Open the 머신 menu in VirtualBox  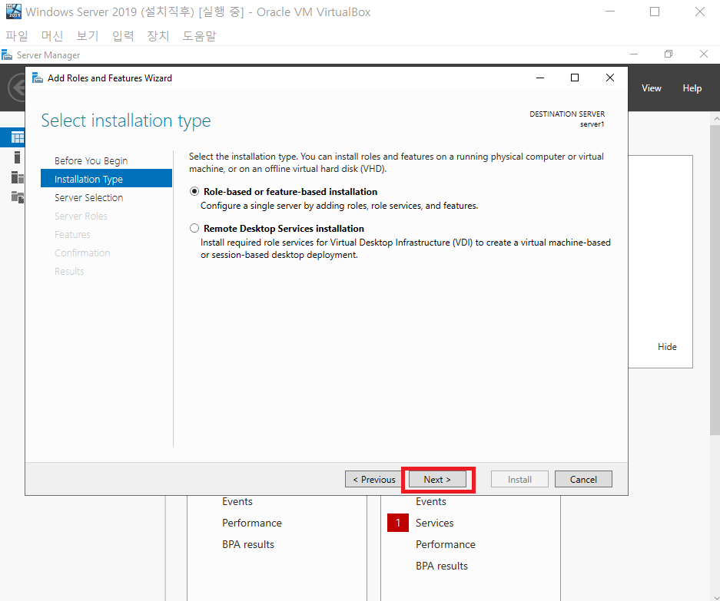click(x=52, y=35)
